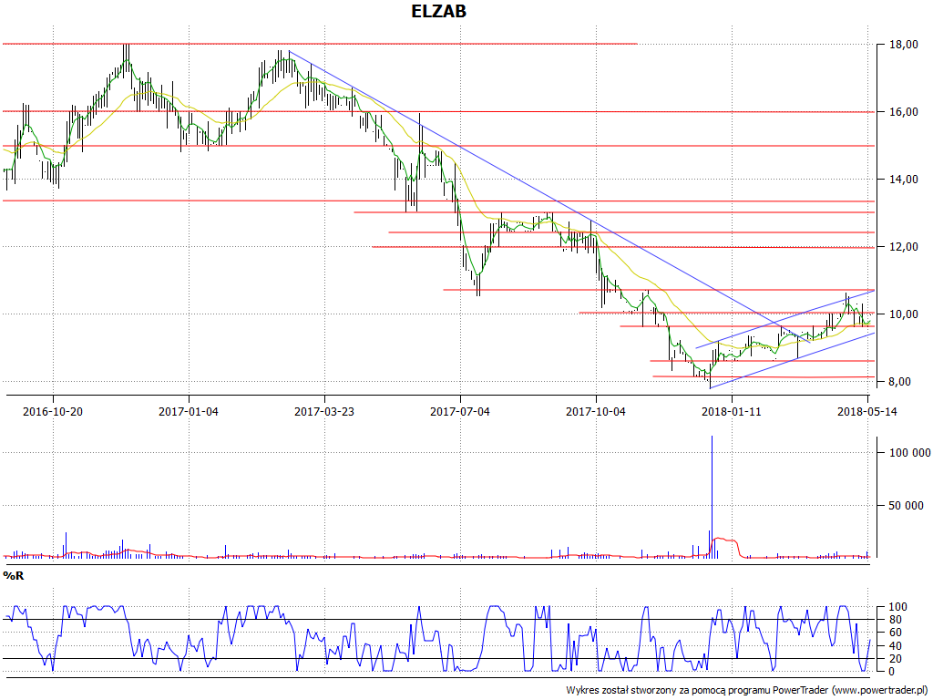Select the 16,00 price axis label

[903, 112]
